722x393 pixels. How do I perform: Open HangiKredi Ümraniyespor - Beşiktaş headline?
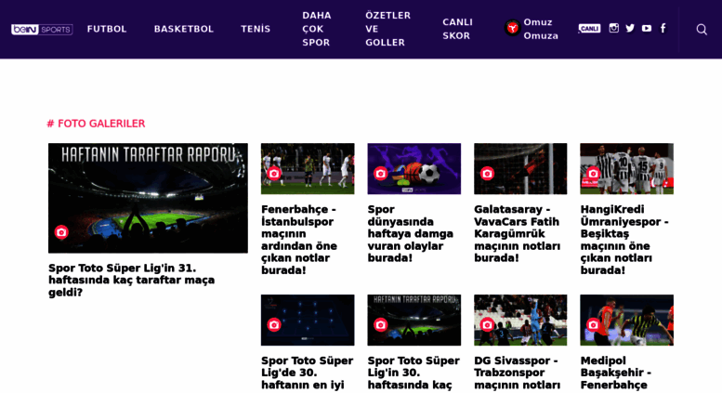pos(624,240)
